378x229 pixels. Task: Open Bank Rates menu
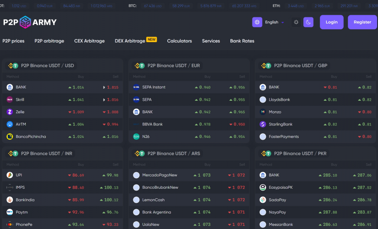coord(242,41)
